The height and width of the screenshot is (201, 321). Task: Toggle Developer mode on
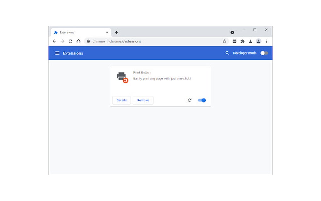tap(264, 53)
